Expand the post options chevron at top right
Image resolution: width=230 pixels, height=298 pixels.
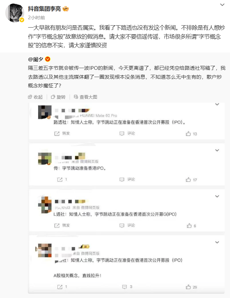click(222, 5)
